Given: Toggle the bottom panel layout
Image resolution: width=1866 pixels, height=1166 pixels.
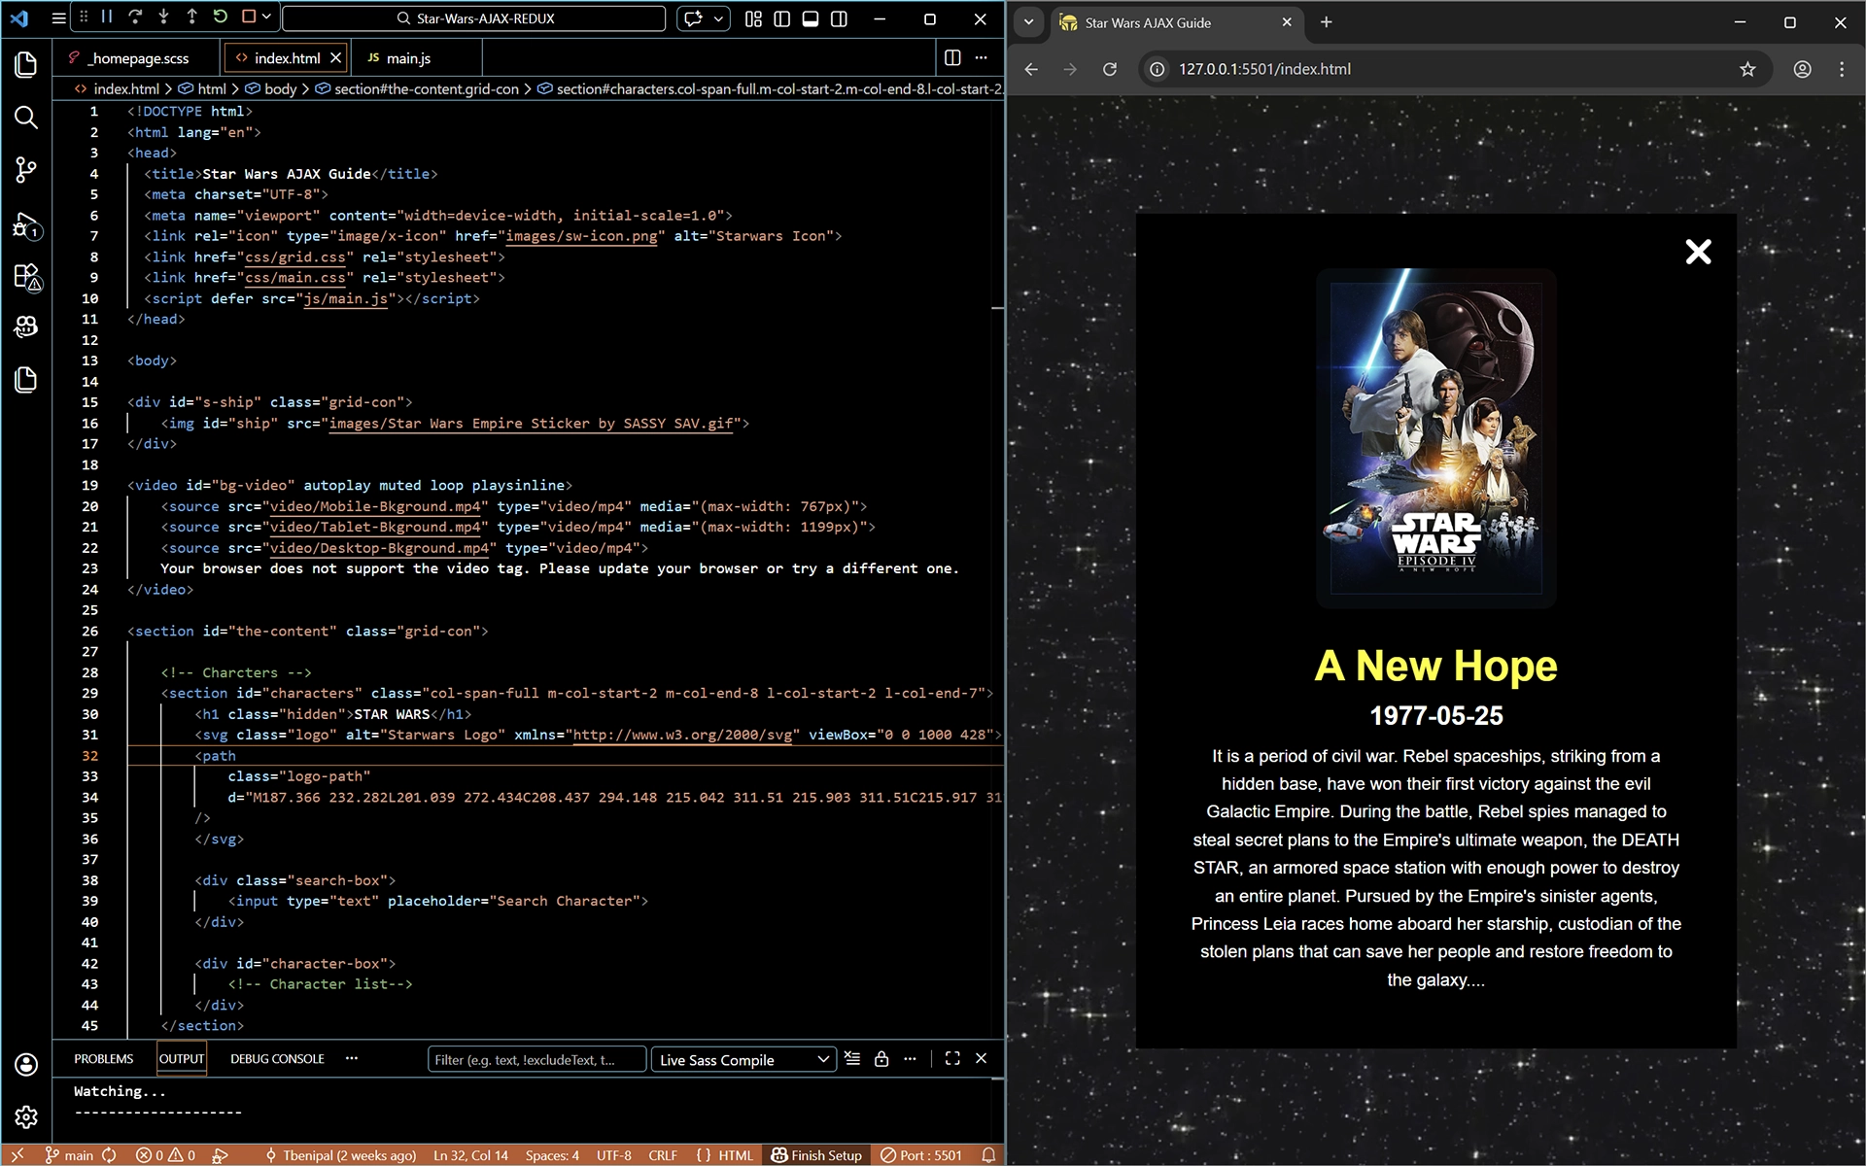Looking at the screenshot, I should coord(811,18).
